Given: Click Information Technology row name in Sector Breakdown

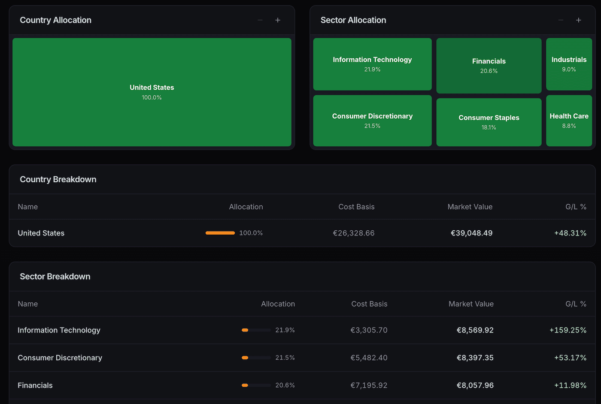Looking at the screenshot, I should pyautogui.click(x=59, y=330).
